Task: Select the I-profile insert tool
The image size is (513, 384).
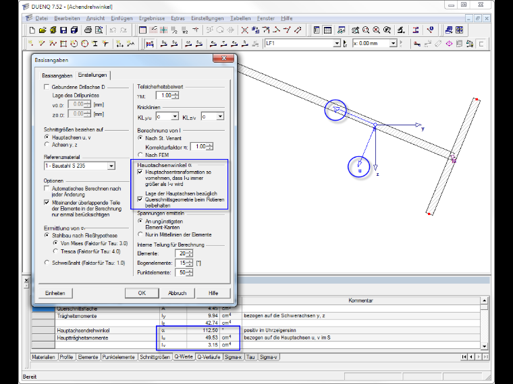Action: tap(95, 43)
